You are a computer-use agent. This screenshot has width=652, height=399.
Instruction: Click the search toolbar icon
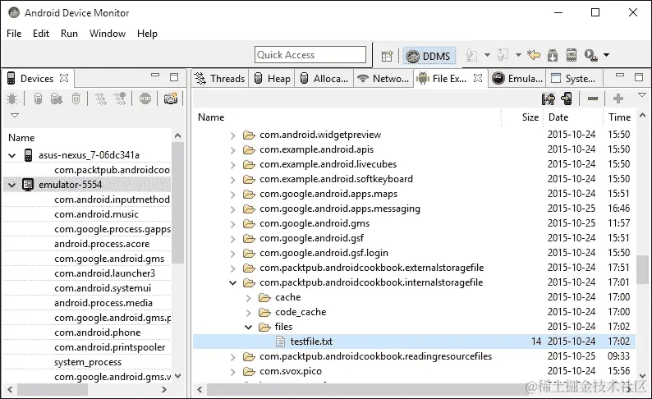tap(591, 55)
